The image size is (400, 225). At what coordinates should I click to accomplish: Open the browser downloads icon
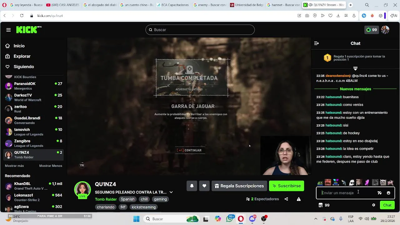coord(338,16)
